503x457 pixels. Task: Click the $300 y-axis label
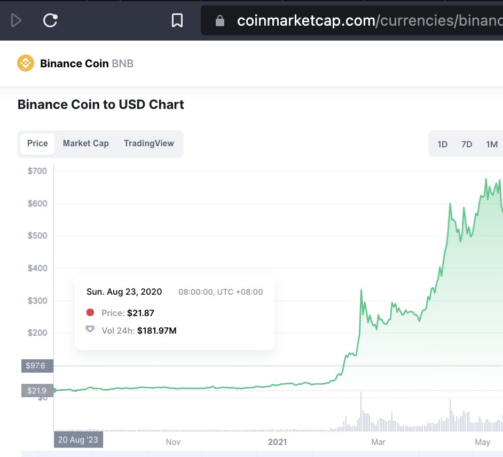tap(37, 301)
